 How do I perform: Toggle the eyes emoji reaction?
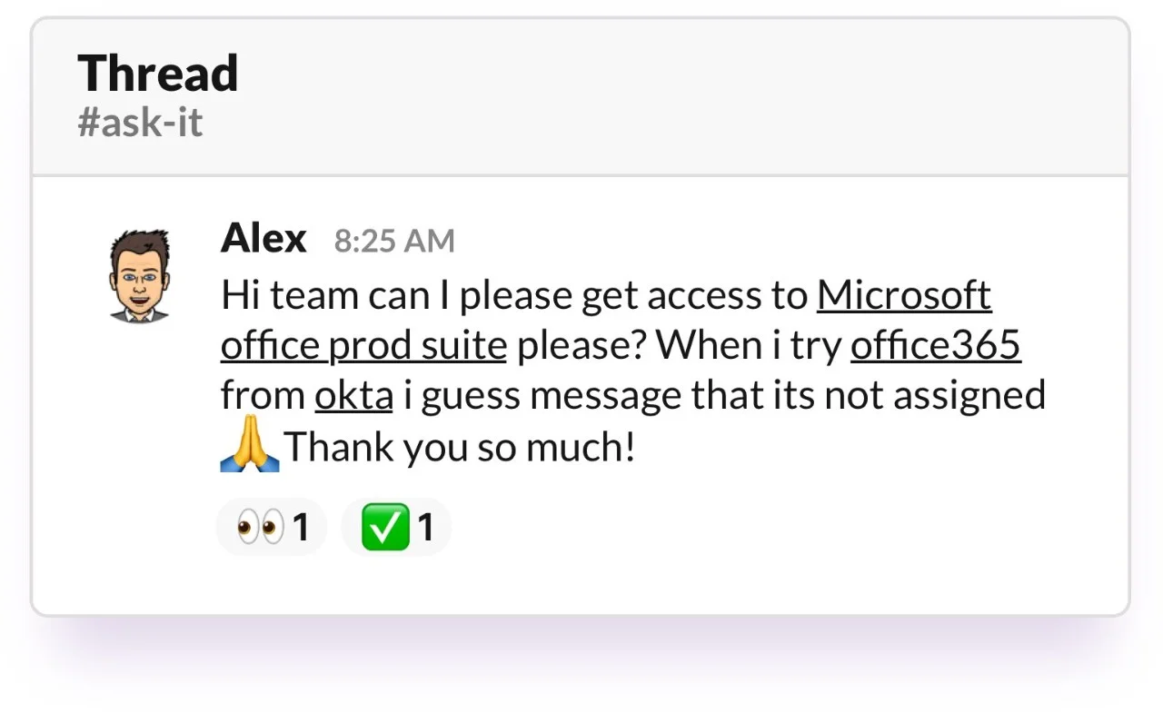[271, 527]
